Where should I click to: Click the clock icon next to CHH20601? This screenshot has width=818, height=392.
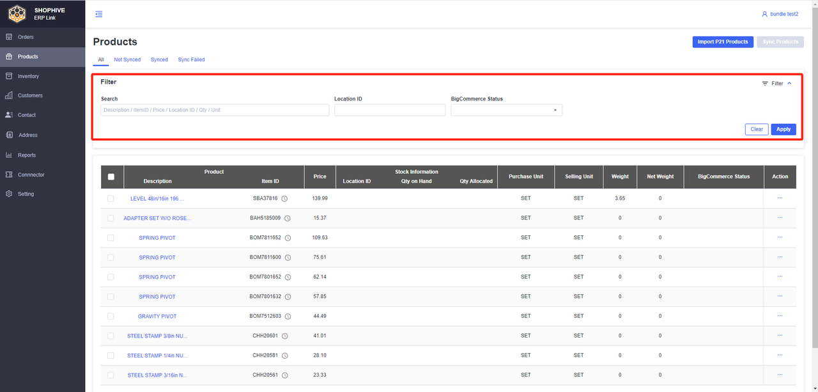pos(285,336)
